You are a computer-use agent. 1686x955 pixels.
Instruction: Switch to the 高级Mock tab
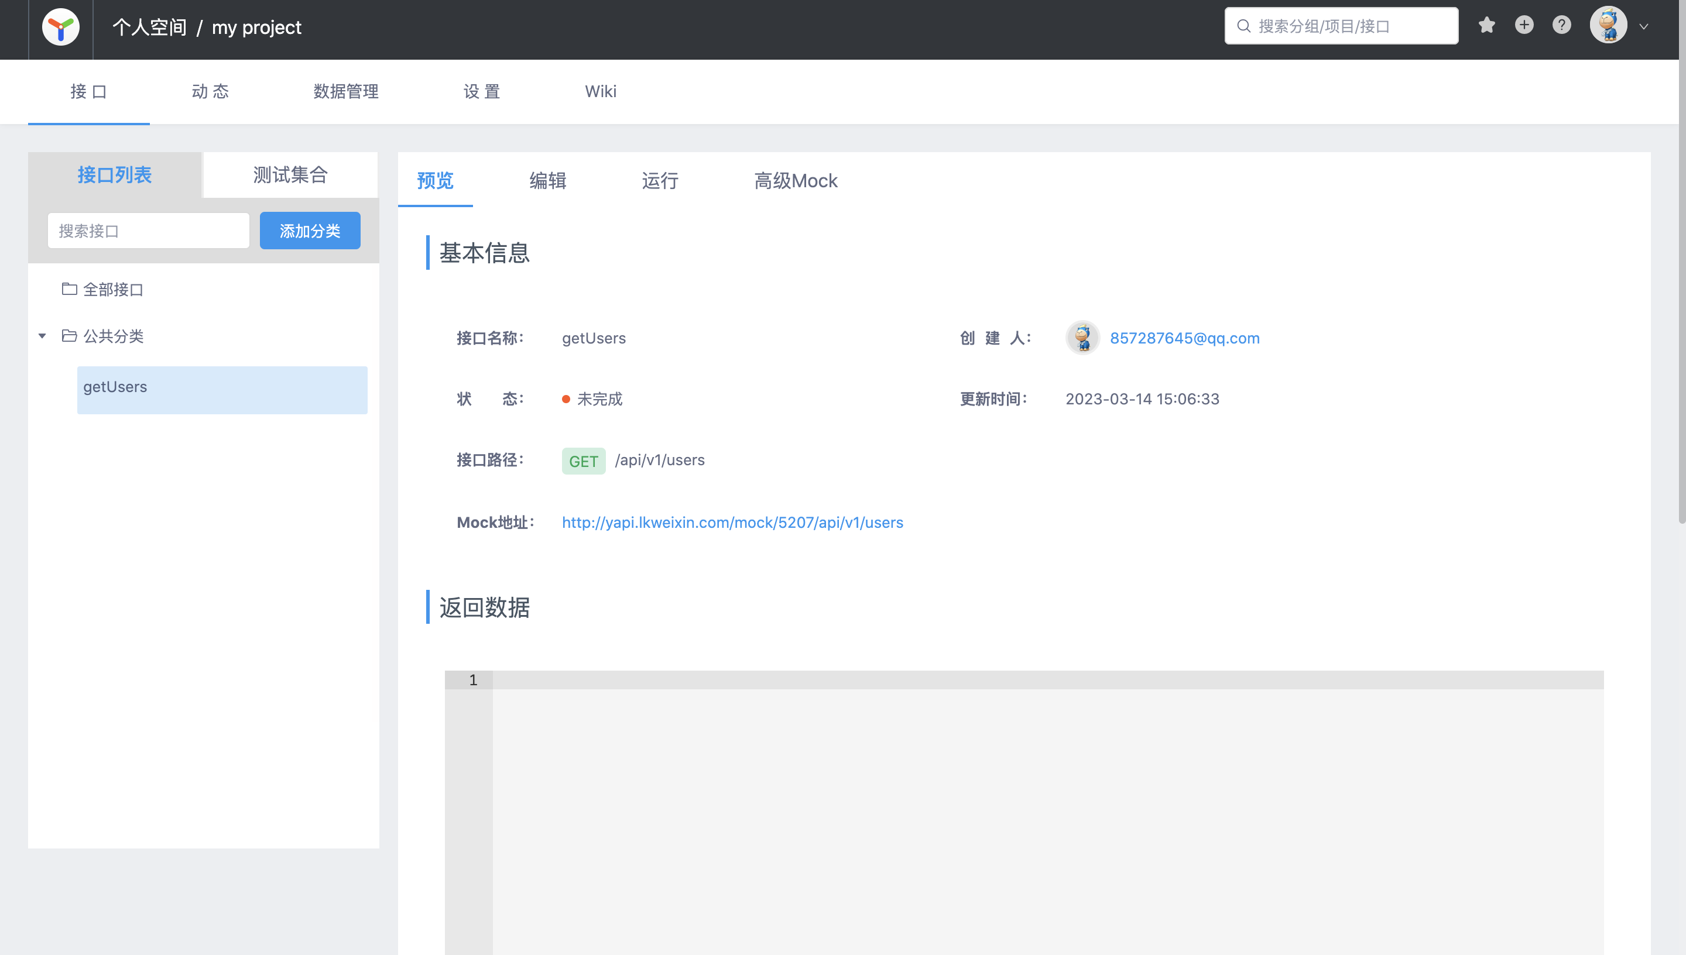click(x=796, y=181)
